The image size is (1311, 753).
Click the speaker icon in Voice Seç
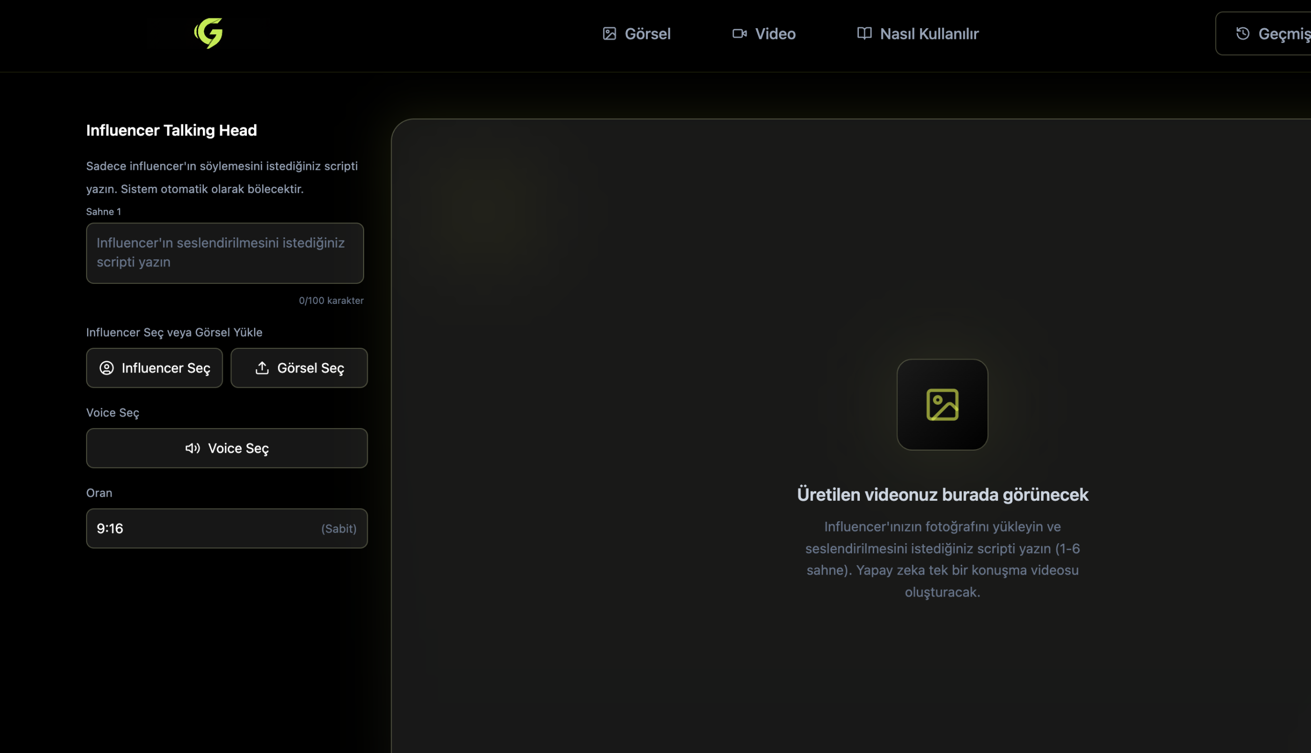193,448
